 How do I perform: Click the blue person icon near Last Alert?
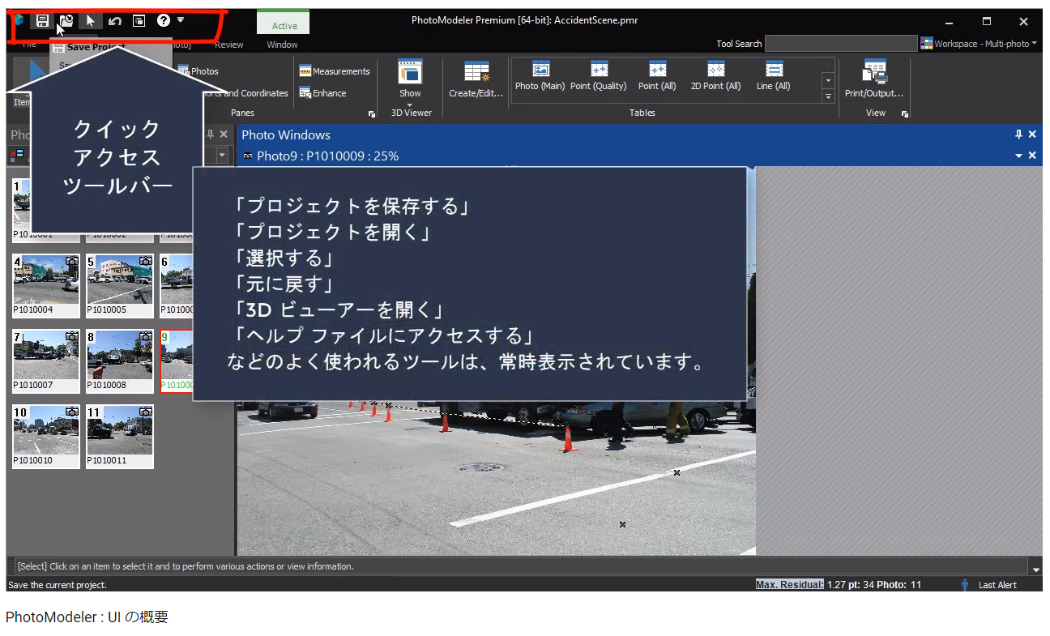click(x=965, y=585)
